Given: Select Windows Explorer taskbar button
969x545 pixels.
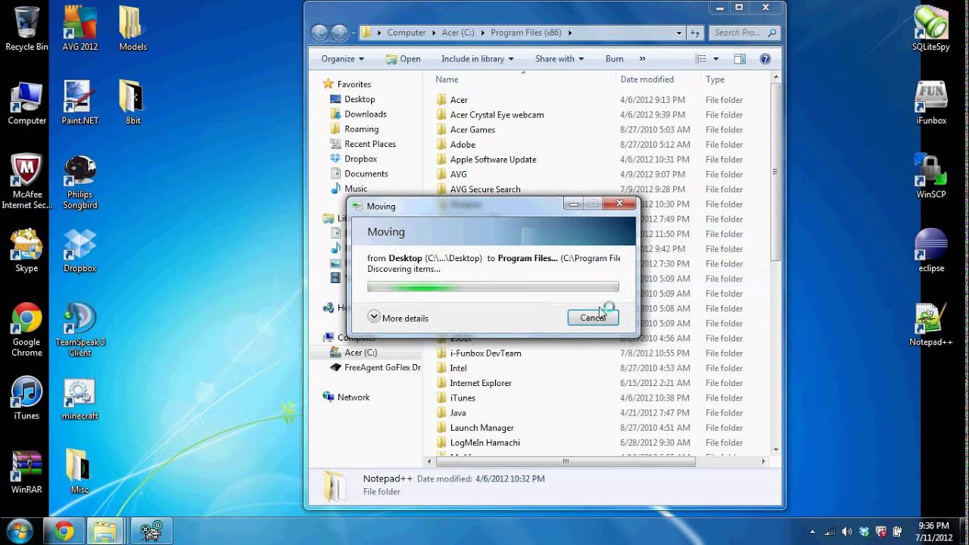Looking at the screenshot, I should pyautogui.click(x=106, y=531).
